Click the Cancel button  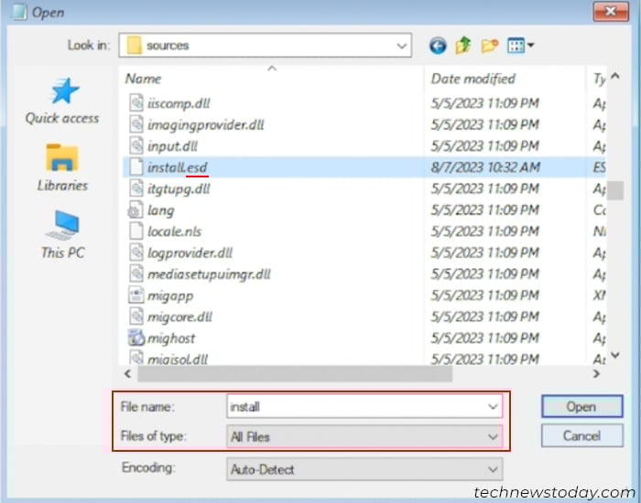click(582, 435)
